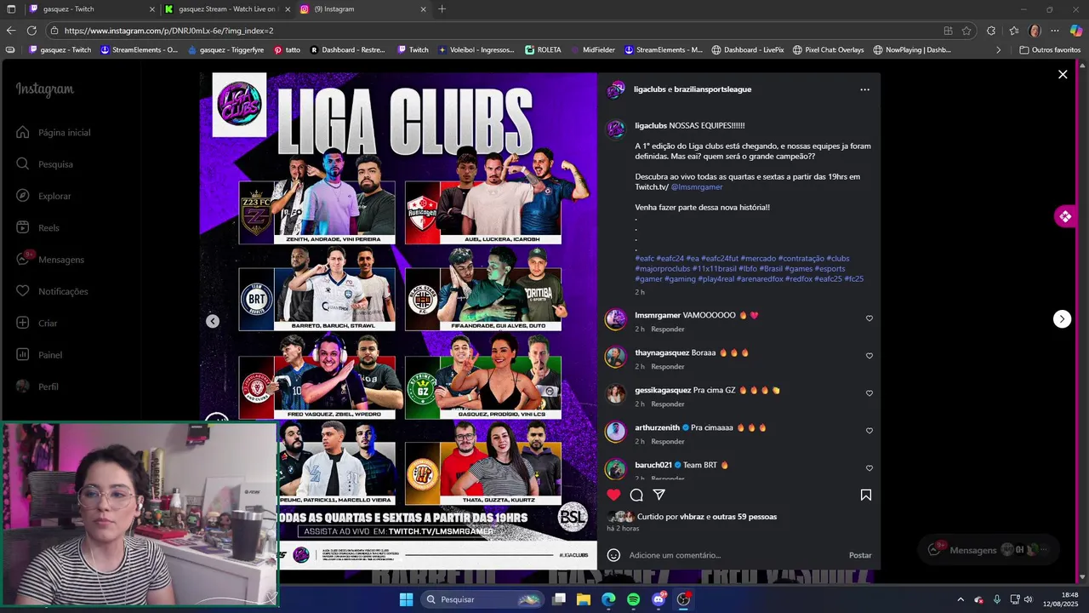Open Explorar in sidebar

(x=43, y=196)
